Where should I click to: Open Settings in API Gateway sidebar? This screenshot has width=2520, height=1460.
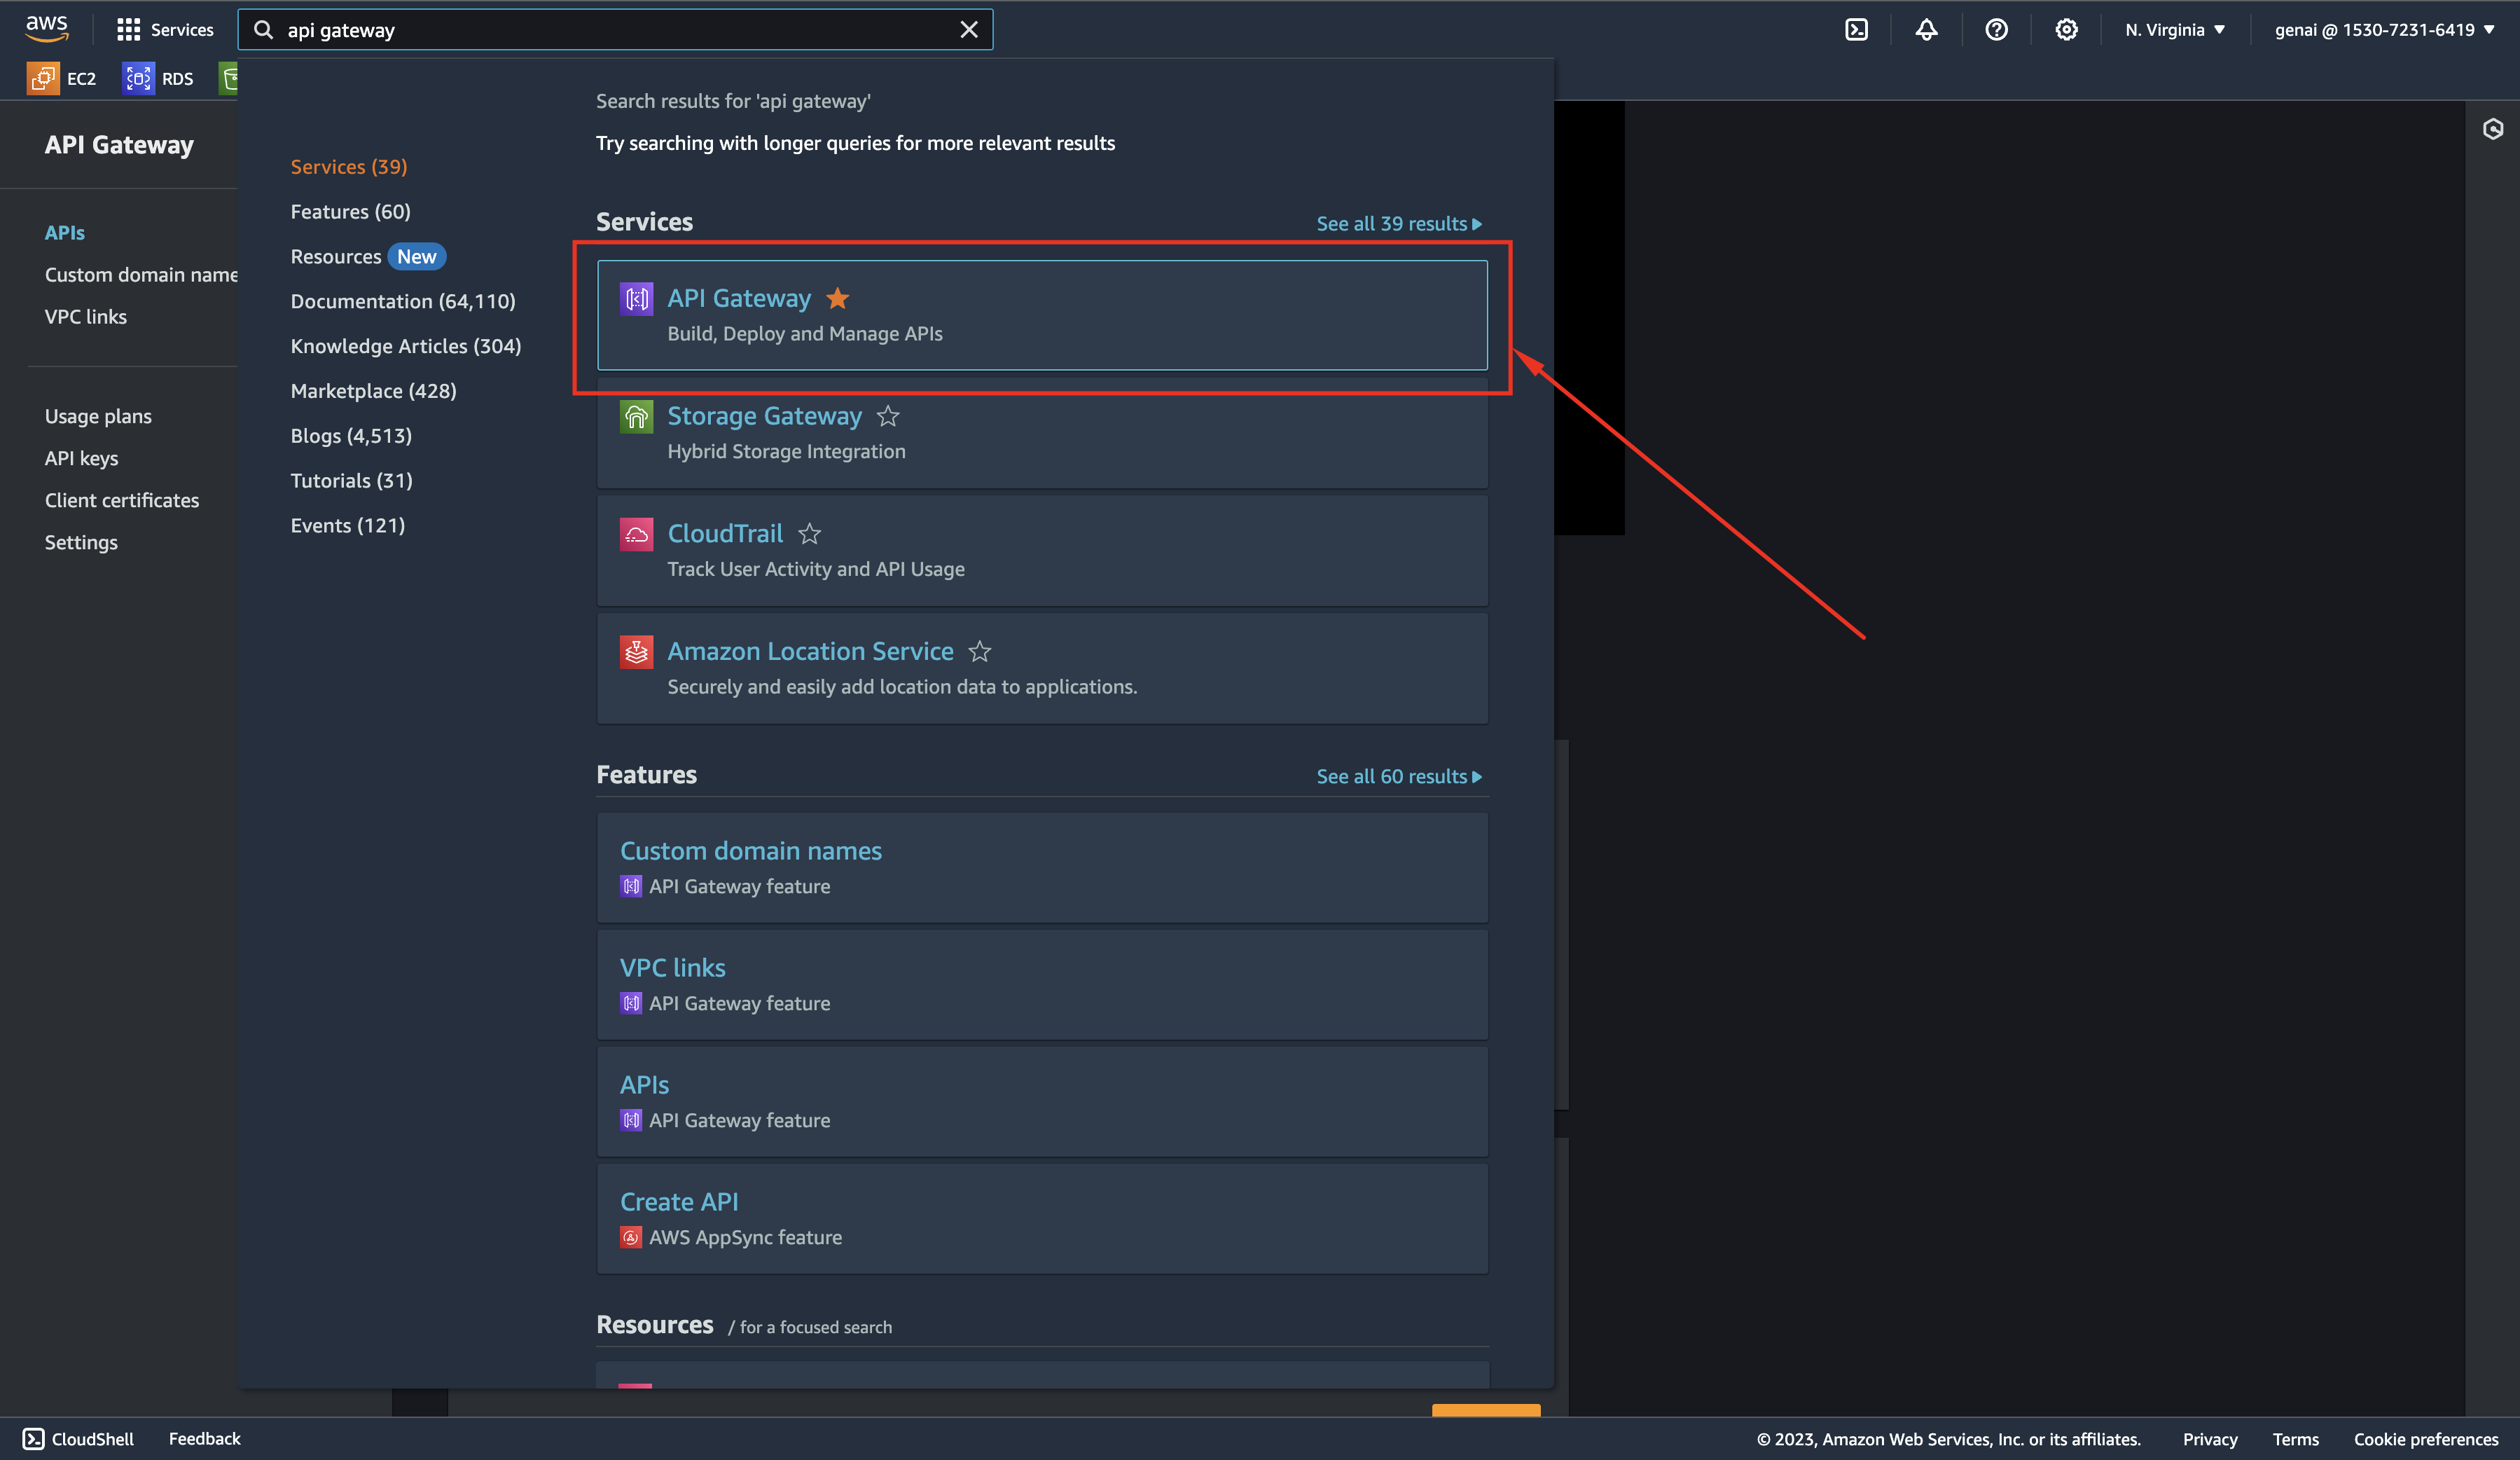(81, 542)
